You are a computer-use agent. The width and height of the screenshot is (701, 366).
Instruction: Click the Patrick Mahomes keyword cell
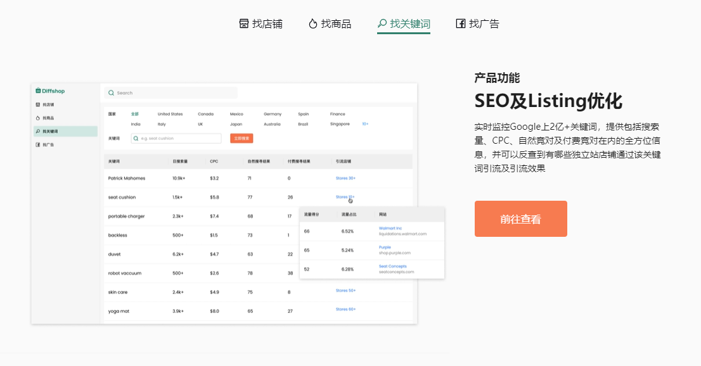pyautogui.click(x=127, y=179)
